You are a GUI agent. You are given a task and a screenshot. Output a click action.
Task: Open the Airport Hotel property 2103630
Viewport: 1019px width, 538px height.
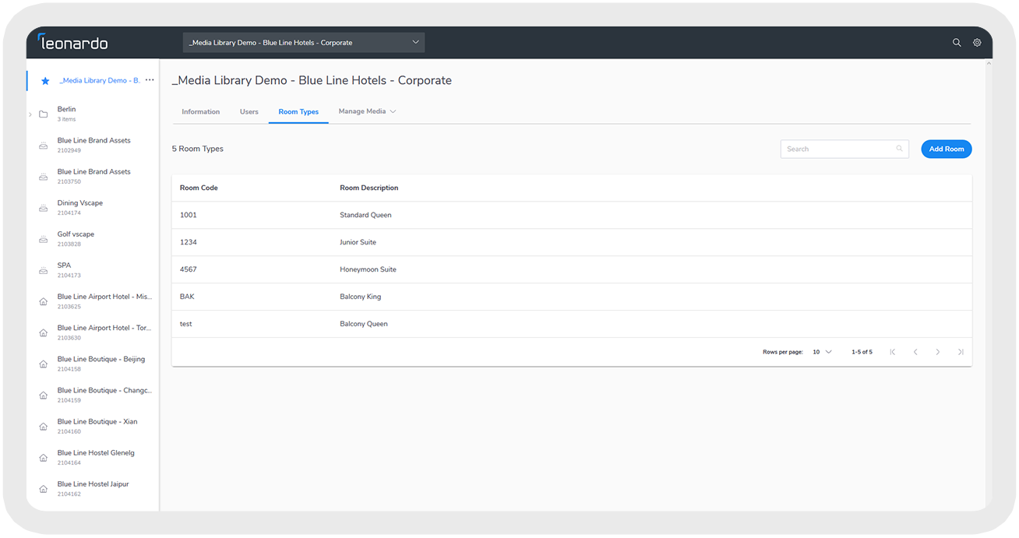pyautogui.click(x=104, y=332)
